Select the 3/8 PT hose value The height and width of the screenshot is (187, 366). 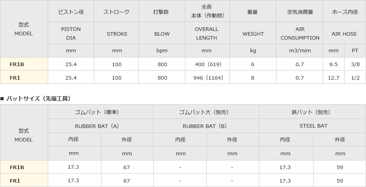[x=355, y=64]
